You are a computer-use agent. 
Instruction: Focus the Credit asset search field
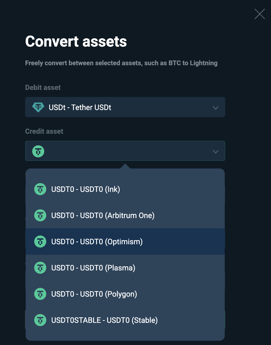125,151
